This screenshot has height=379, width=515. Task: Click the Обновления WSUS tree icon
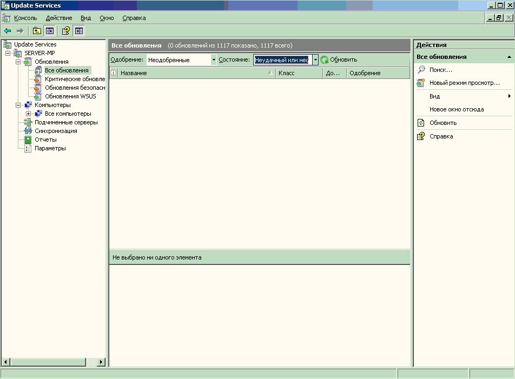coord(38,96)
